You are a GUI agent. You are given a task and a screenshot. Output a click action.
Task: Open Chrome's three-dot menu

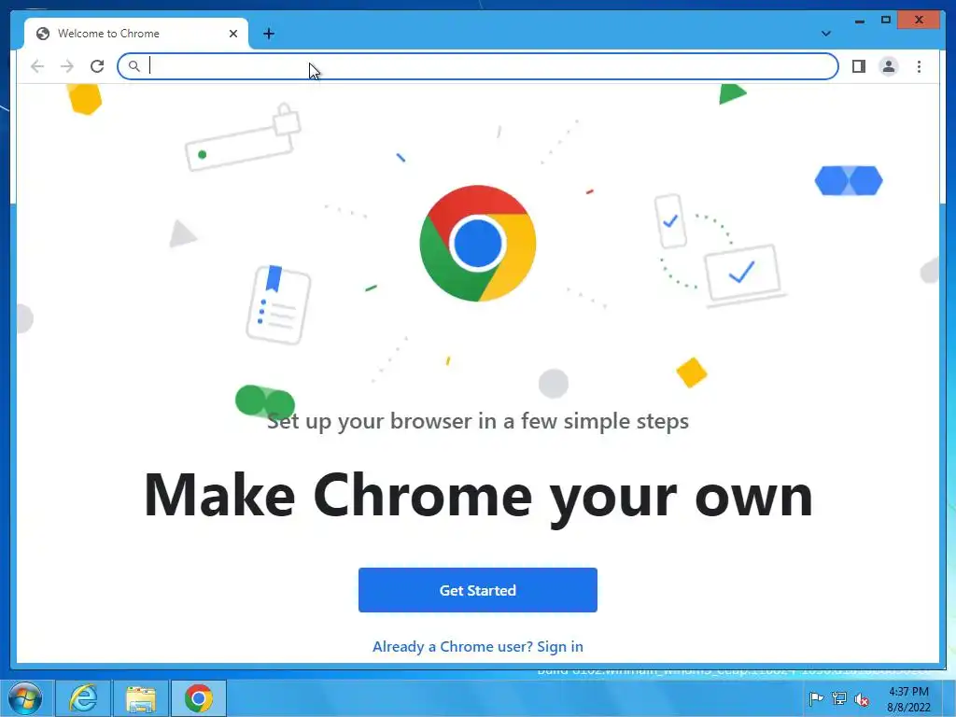tap(919, 66)
